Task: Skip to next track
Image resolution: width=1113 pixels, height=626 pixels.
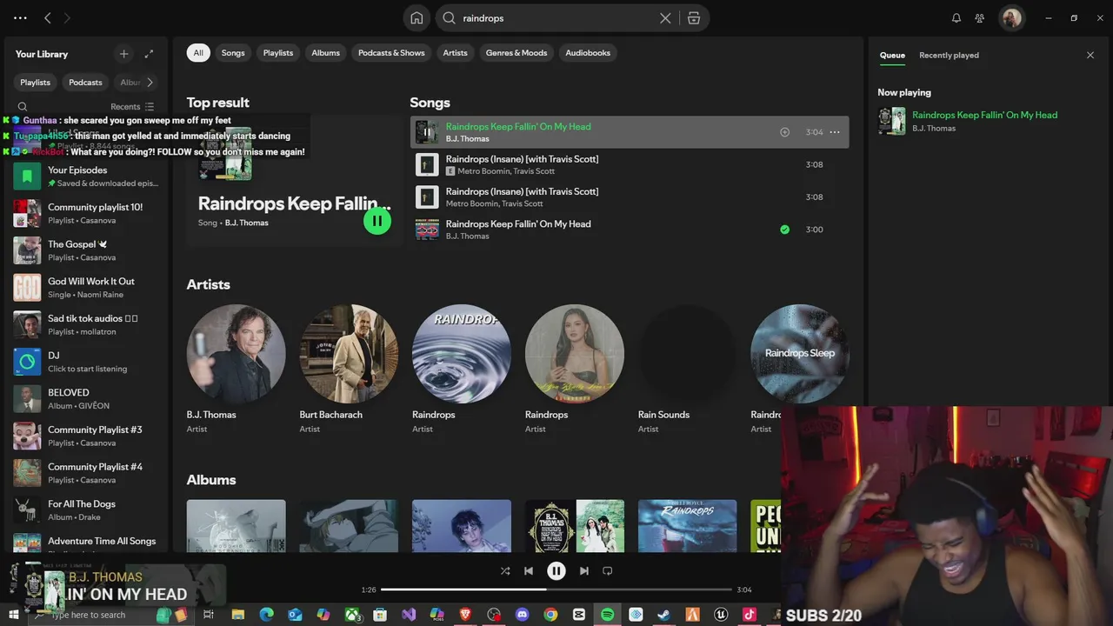Action: [x=584, y=571]
